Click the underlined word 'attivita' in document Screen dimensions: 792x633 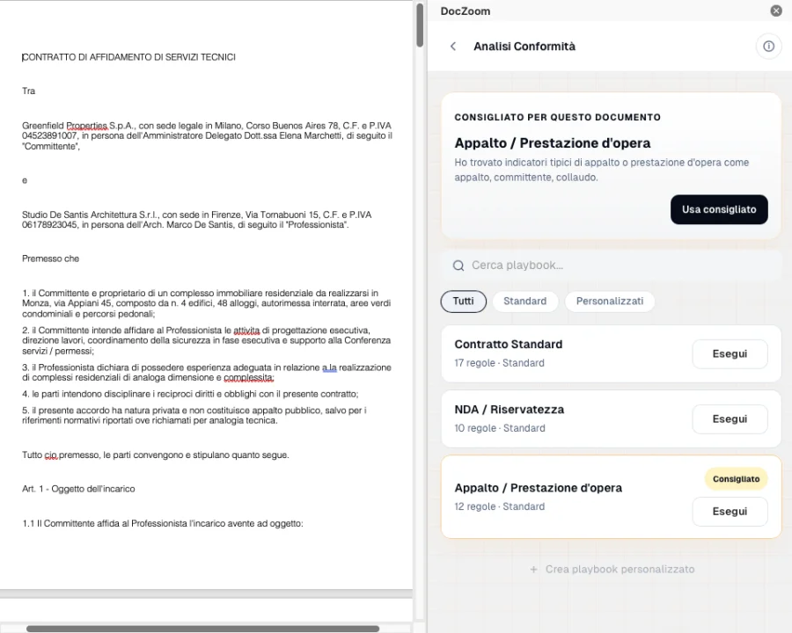tap(246, 331)
